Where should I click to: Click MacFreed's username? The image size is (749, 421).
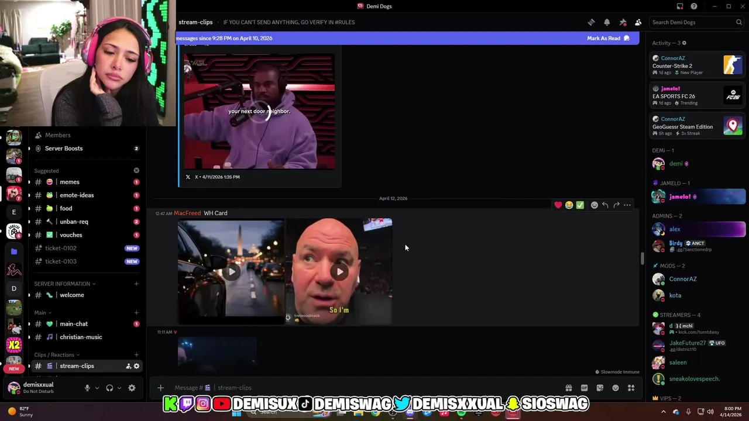187,213
